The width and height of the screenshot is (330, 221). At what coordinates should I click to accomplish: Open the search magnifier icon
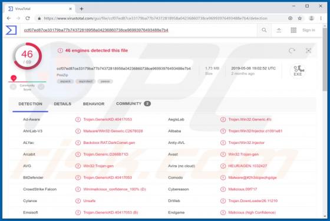264,30
